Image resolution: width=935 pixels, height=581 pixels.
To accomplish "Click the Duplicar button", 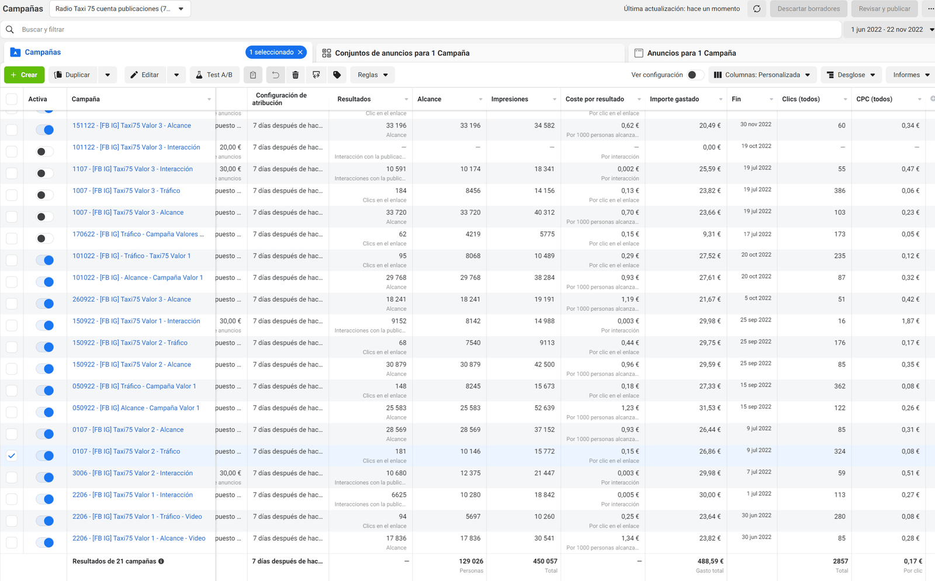I will pos(72,75).
